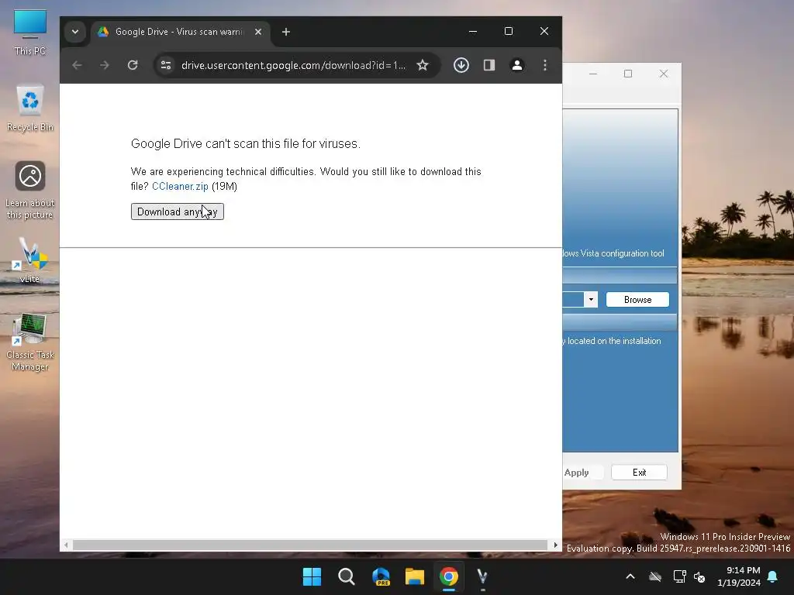Viewport: 794px width, 595px height.
Task: Open the network status tray icon
Action: 679,576
